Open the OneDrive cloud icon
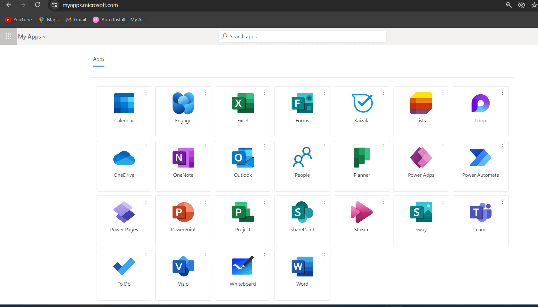 (124, 158)
